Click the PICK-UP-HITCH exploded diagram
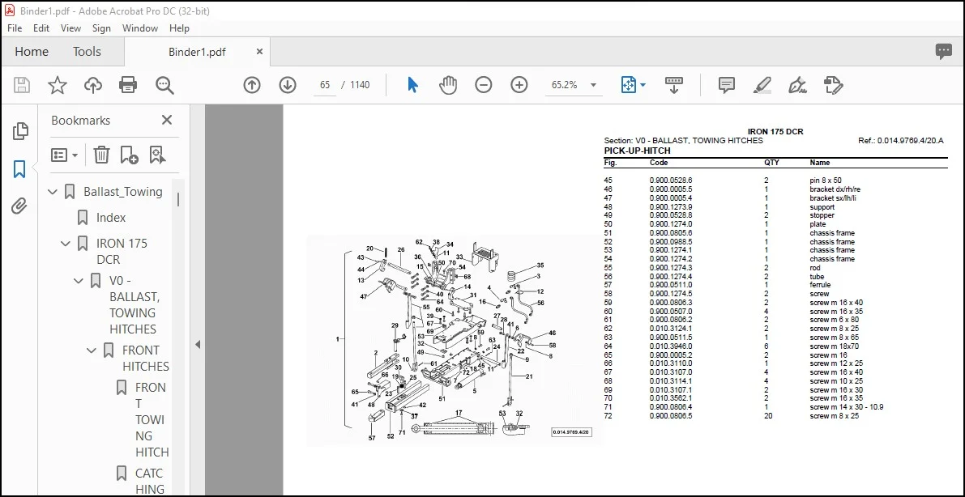This screenshot has width=965, height=497. (x=455, y=340)
